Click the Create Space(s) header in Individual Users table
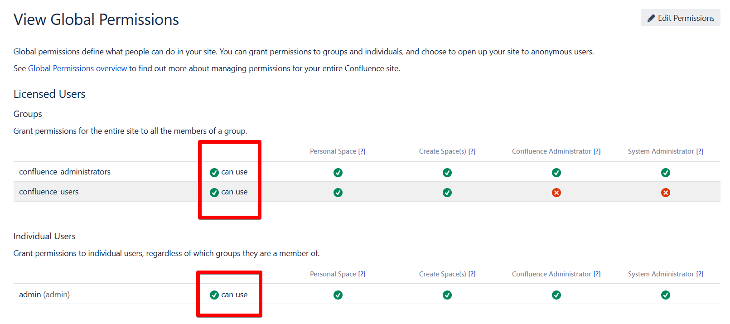 point(443,274)
